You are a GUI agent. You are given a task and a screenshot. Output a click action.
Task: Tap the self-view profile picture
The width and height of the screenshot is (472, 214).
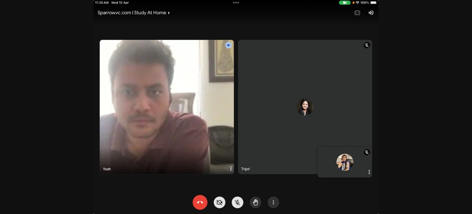pos(345,162)
